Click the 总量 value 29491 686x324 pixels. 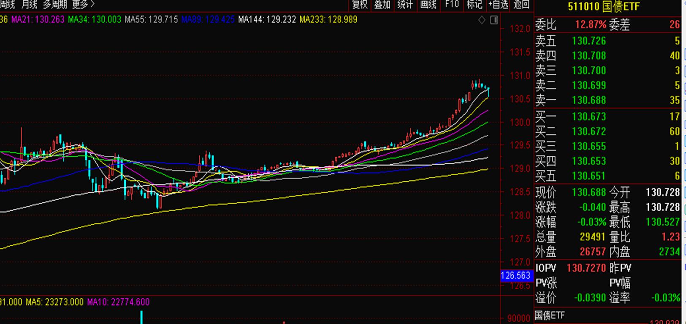pos(592,237)
